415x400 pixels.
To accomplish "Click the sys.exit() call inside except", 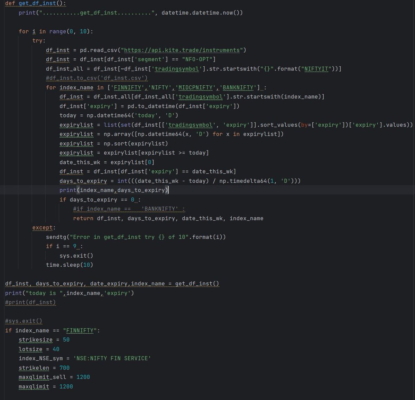I will (x=76, y=256).
